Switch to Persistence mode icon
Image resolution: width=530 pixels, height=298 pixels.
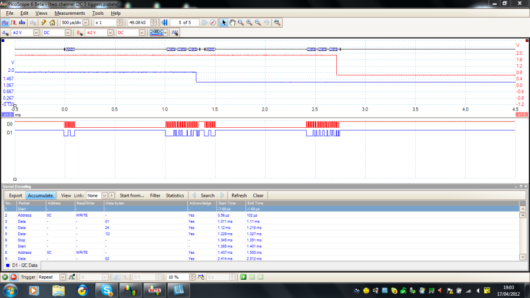point(14,22)
